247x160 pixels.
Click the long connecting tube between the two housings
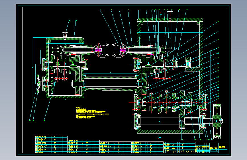coord(111,83)
